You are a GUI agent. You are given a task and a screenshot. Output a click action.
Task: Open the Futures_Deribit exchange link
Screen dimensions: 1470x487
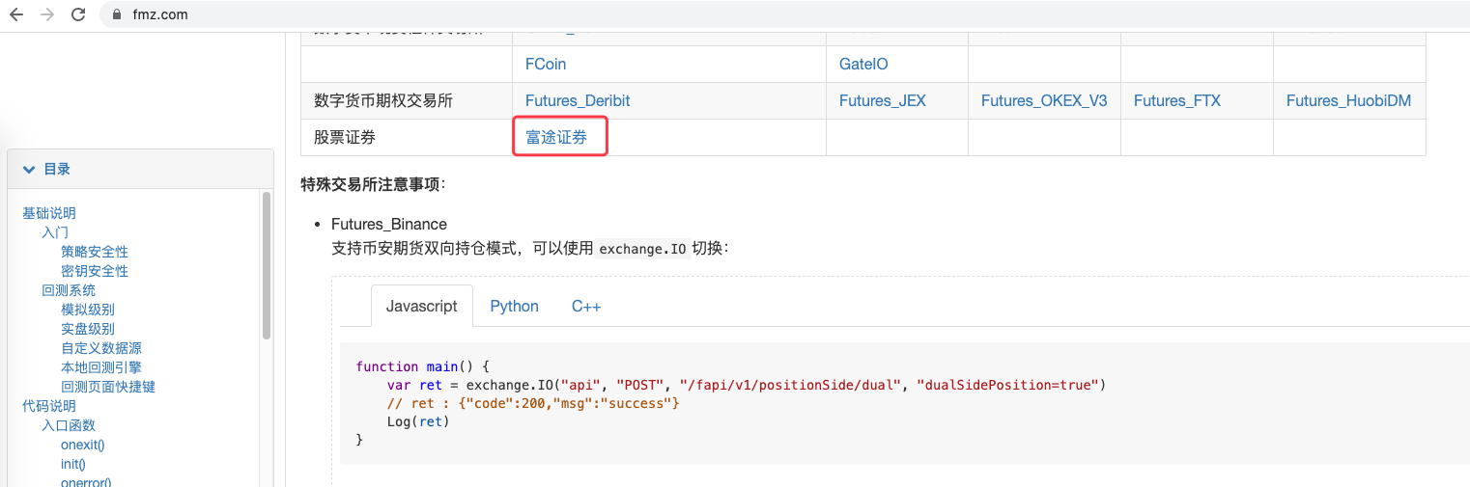click(578, 100)
